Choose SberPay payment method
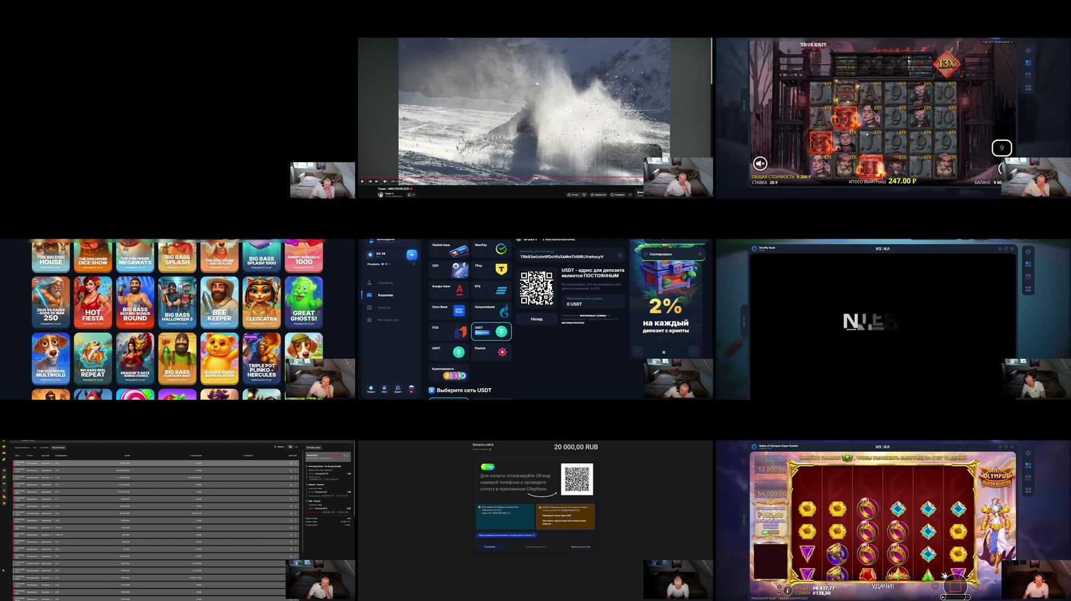The width and height of the screenshot is (1071, 601). pos(492,249)
